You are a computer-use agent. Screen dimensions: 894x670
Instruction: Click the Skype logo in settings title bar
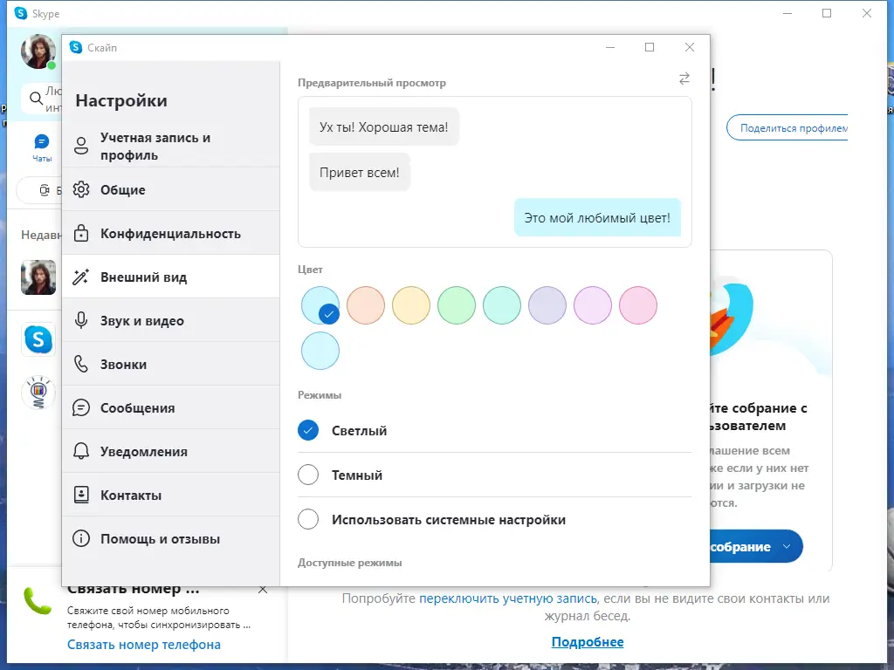(x=76, y=47)
